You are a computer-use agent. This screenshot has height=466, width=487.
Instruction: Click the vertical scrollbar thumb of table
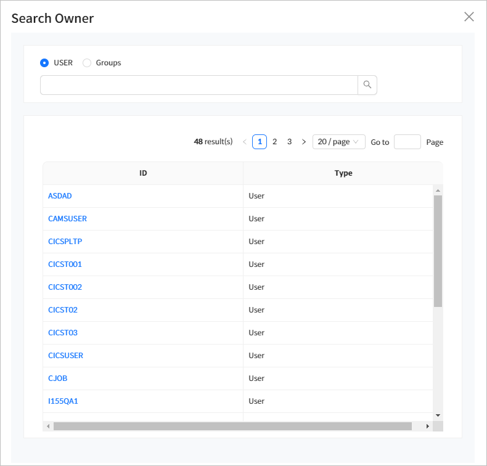(x=438, y=251)
